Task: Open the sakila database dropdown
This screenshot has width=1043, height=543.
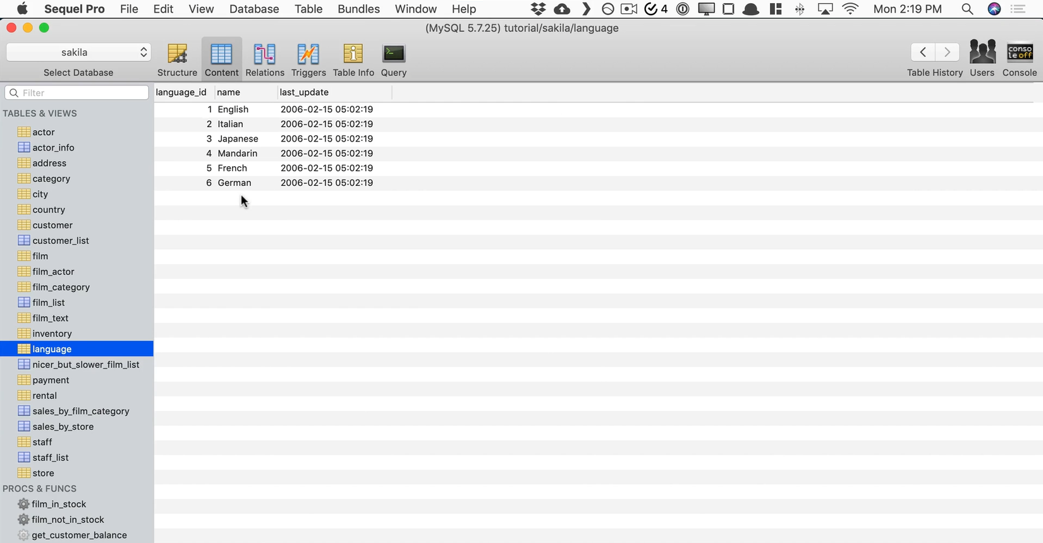Action: pos(78,52)
